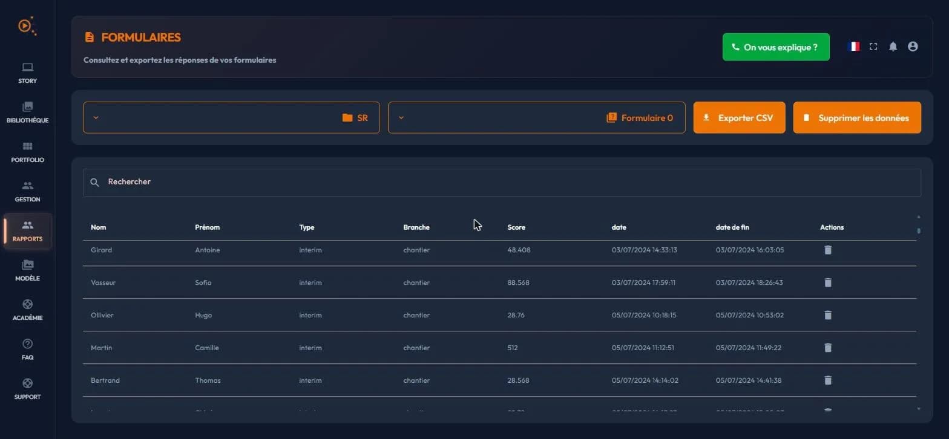
Task: Click the search magnifier icon
Action: (x=94, y=182)
